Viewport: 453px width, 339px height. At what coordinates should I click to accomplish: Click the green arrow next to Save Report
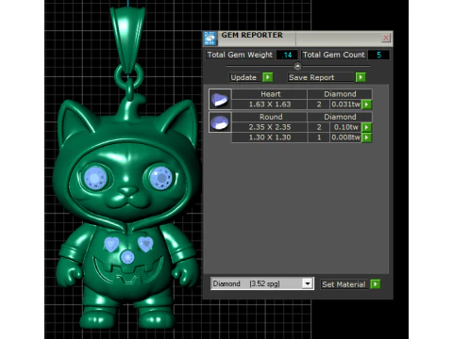(x=361, y=77)
